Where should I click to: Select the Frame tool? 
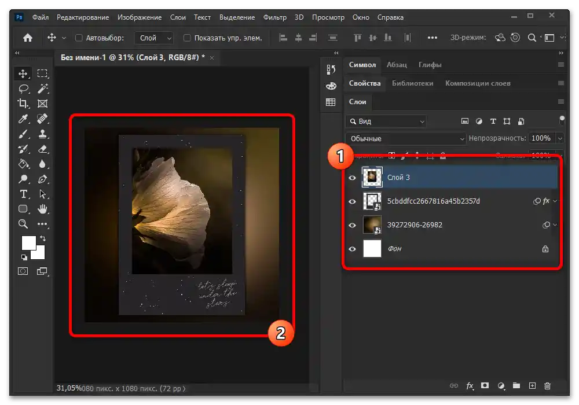click(x=42, y=104)
